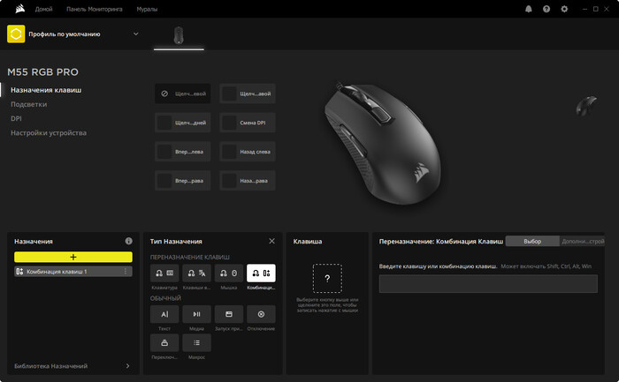Open Панель Мониторинга in top menu

[95, 9]
